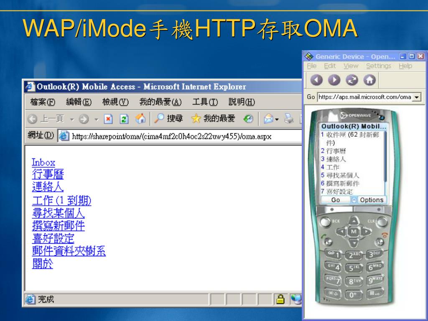Screen dimensions: 428x321
Task: Open the Back history dropdown arrow in IE
Action: [x=72, y=119]
